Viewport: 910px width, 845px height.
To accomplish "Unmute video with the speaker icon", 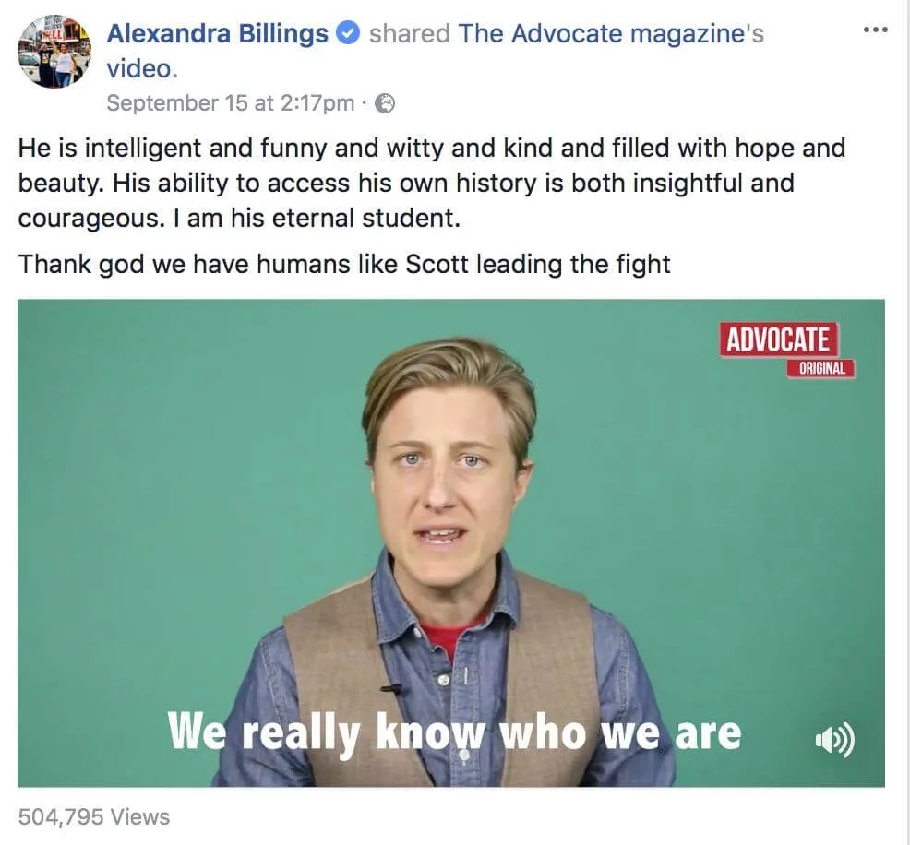I will (x=834, y=739).
